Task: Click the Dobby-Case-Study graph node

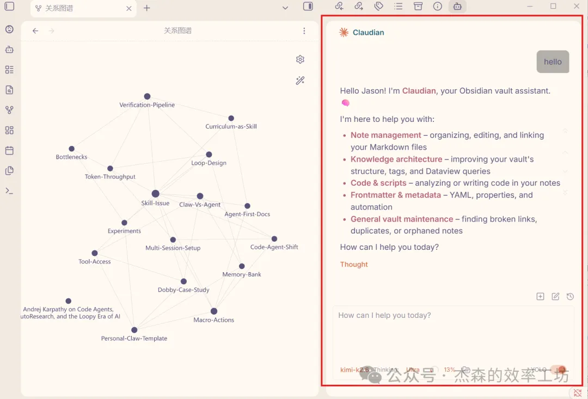Action: pyautogui.click(x=183, y=281)
